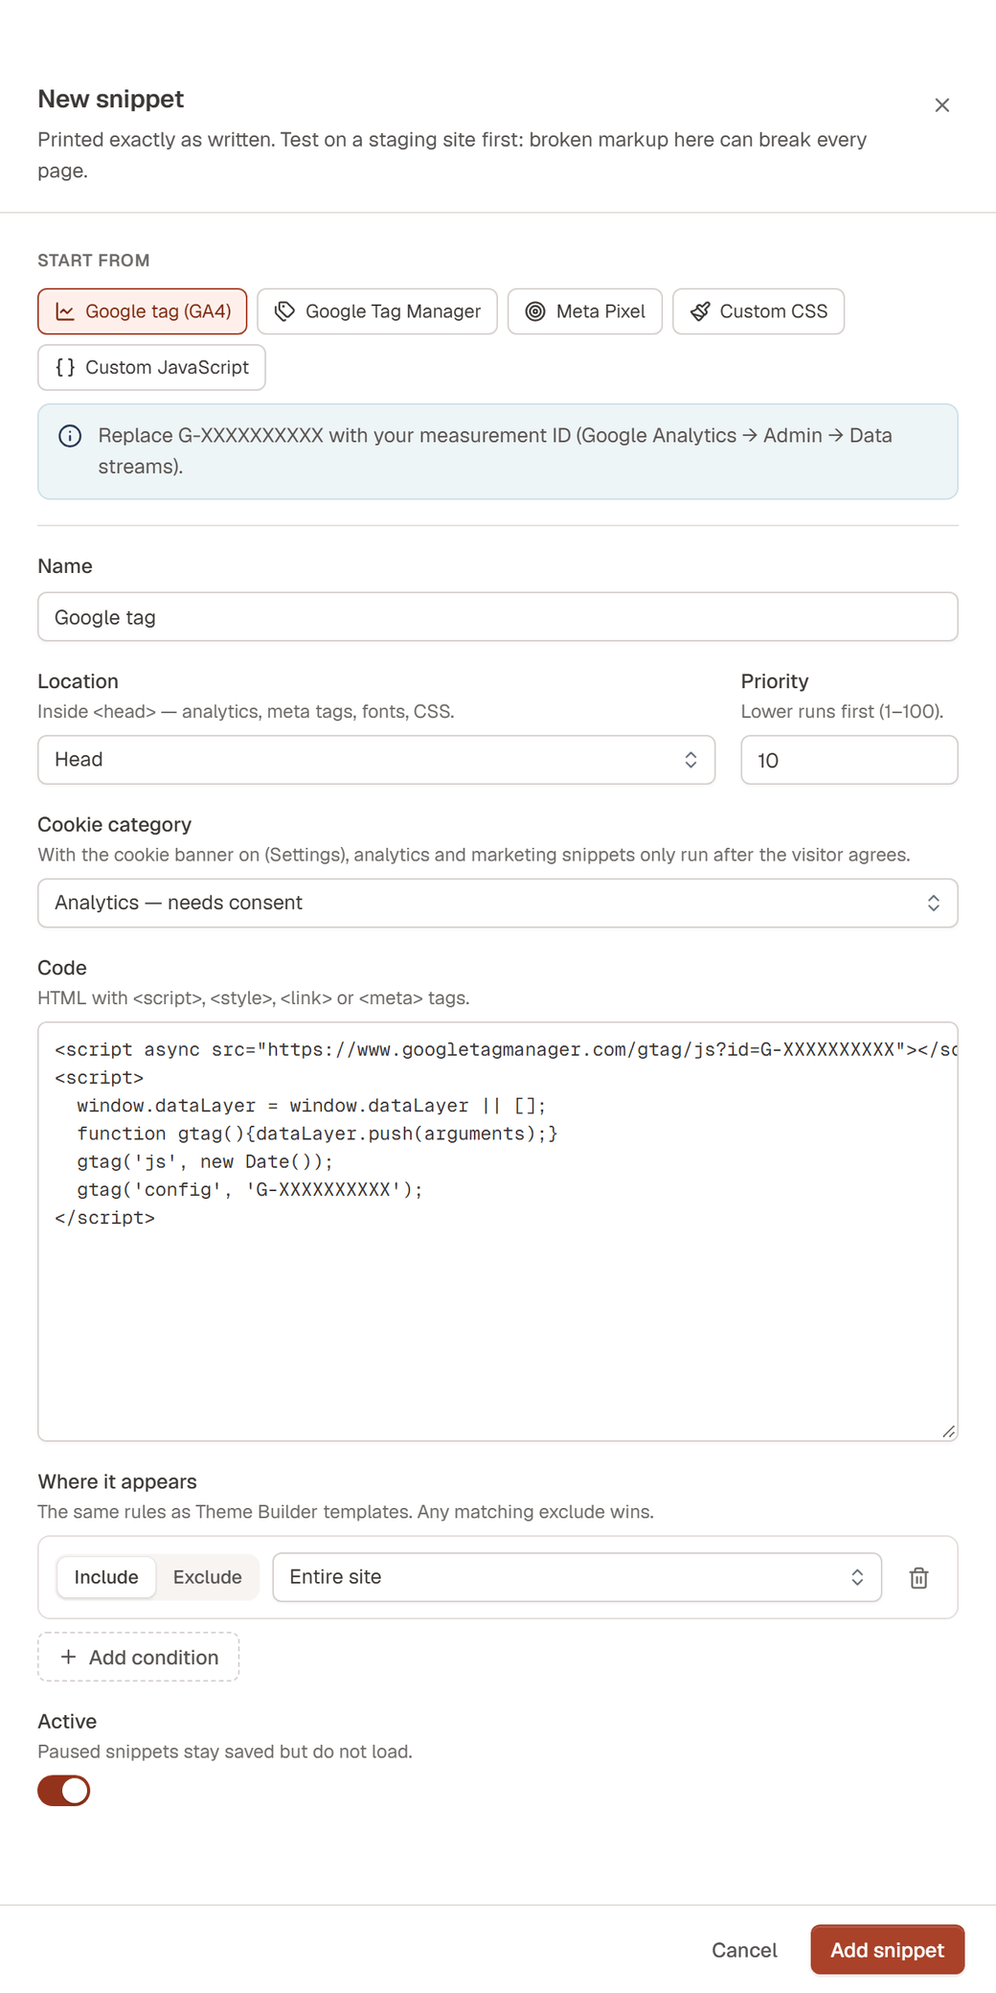The width and height of the screenshot is (996, 1993).
Task: Choose the Custom CSS template
Action: [x=758, y=311]
